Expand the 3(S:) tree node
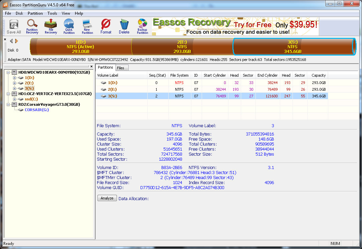The image size is (362, 249). click(x=15, y=88)
